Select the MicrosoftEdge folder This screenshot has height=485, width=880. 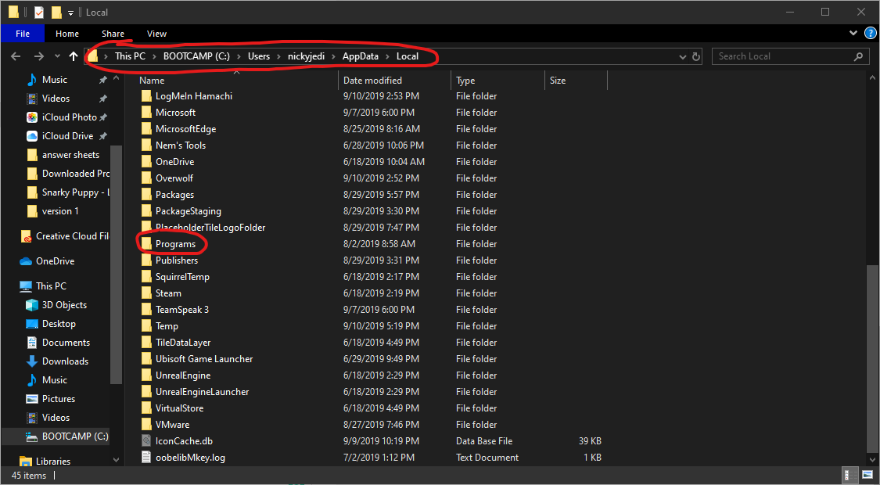coord(185,128)
